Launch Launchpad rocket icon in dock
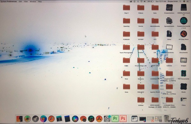 click(35, 119)
